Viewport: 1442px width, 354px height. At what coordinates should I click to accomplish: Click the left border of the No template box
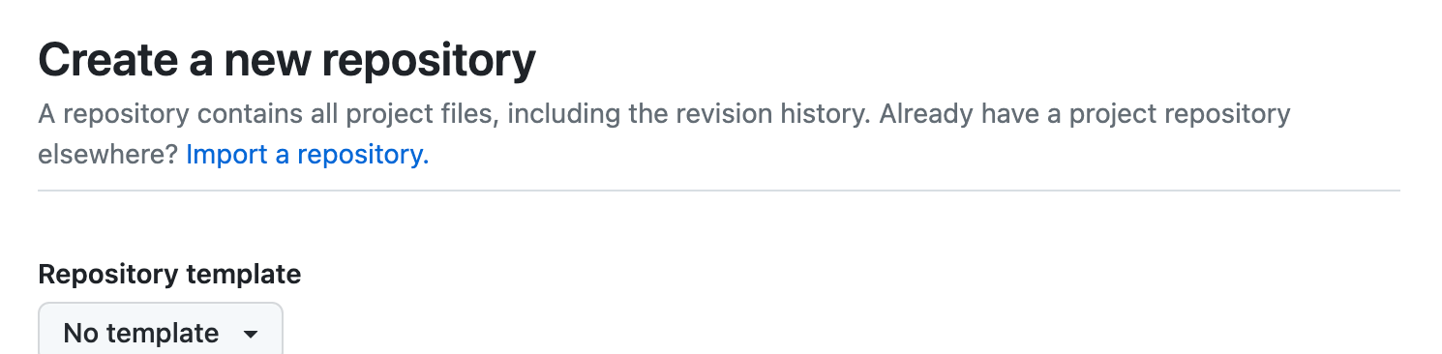coord(39,331)
